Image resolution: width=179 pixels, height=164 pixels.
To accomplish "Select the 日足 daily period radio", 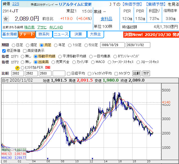I will tap(14, 45).
